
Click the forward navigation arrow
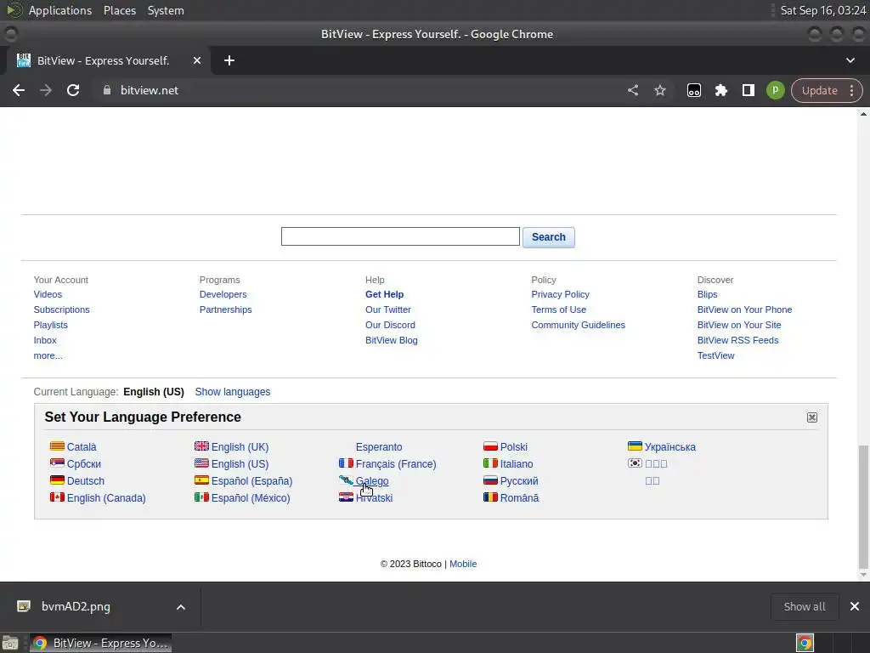point(46,90)
